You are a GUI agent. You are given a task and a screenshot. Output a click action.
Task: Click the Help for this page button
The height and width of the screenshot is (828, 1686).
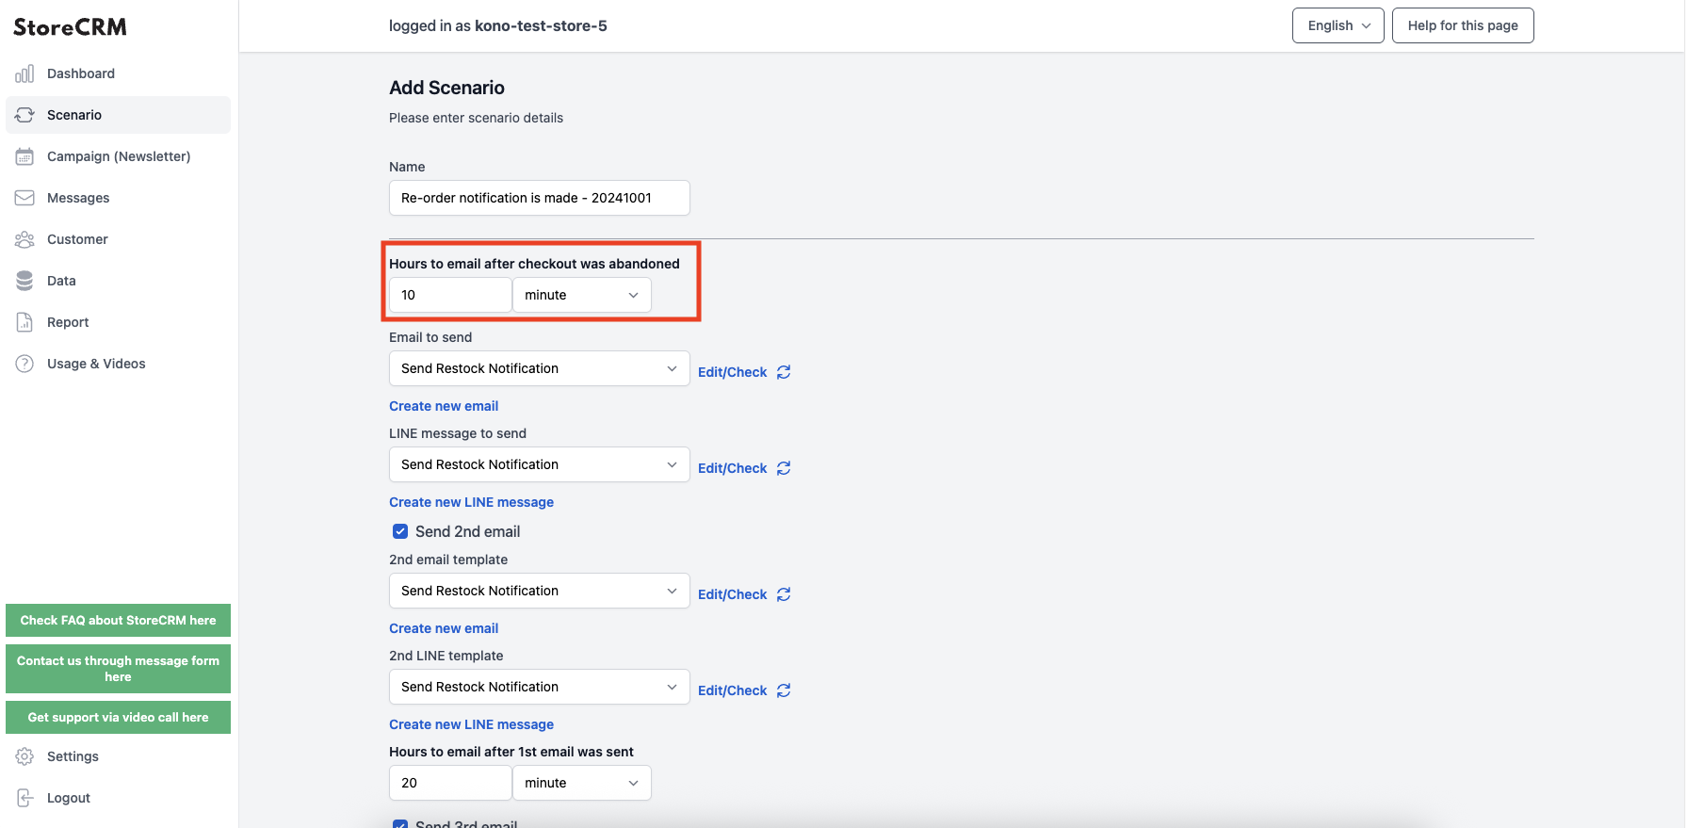[1463, 25]
